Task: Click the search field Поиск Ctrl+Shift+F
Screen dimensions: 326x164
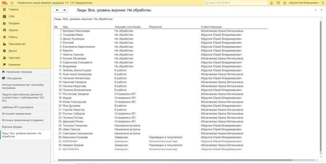Action: pos(236,3)
